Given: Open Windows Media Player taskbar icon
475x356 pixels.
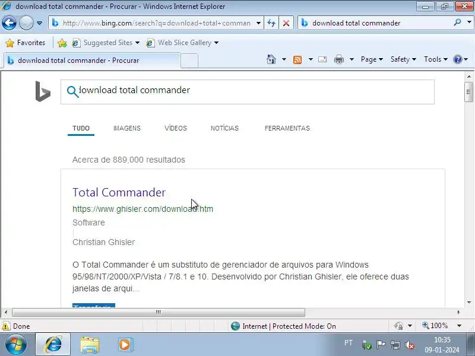Looking at the screenshot, I should 125,345.
